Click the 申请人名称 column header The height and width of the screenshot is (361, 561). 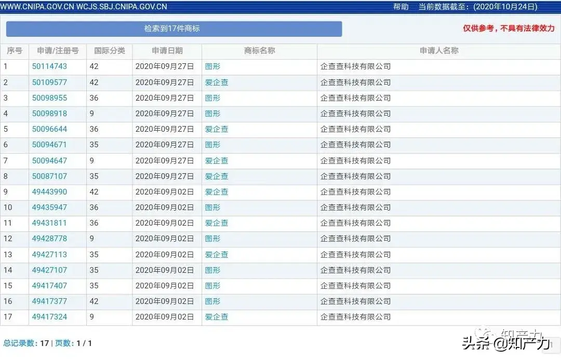click(x=439, y=51)
